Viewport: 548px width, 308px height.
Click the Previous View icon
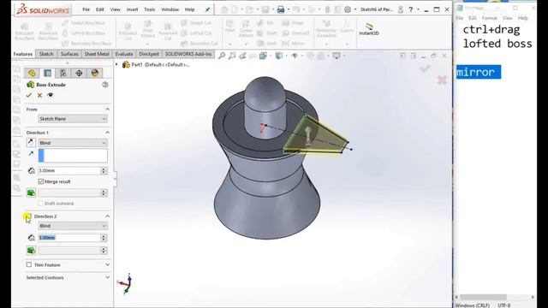[x=242, y=56]
